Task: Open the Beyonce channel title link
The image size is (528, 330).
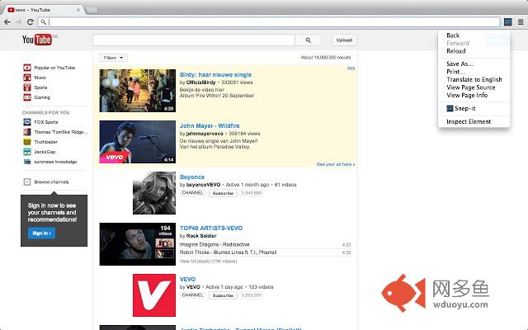Action: (192, 177)
